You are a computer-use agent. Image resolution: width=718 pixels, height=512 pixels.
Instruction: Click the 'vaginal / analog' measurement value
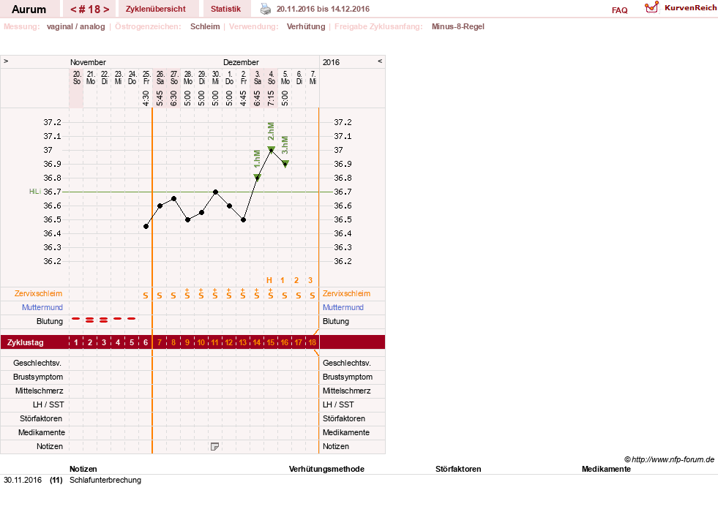[x=76, y=26]
